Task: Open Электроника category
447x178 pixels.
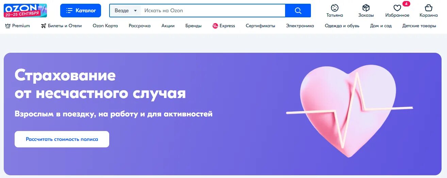Action: click(x=300, y=26)
